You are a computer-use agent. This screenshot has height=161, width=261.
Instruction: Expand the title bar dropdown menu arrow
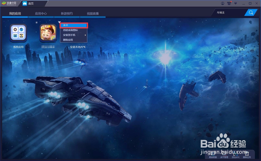[235, 3]
